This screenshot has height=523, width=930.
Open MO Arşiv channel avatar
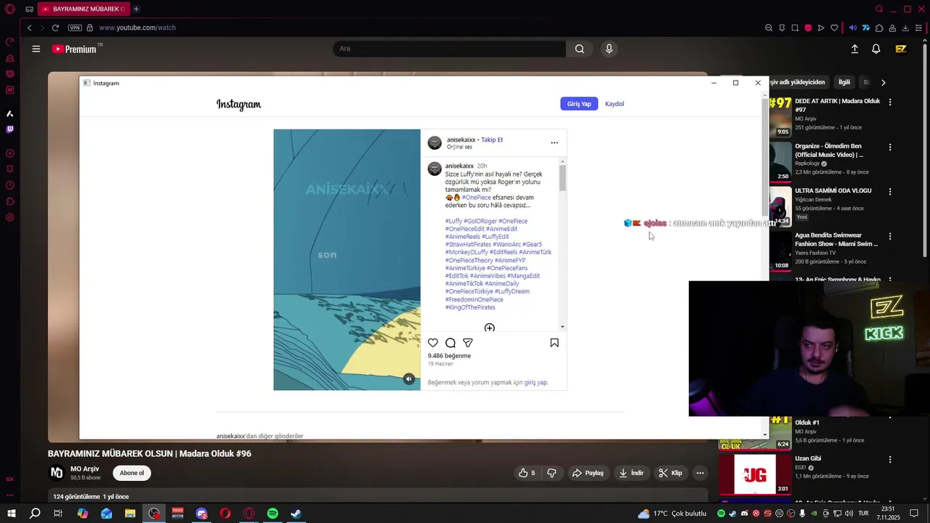56,473
